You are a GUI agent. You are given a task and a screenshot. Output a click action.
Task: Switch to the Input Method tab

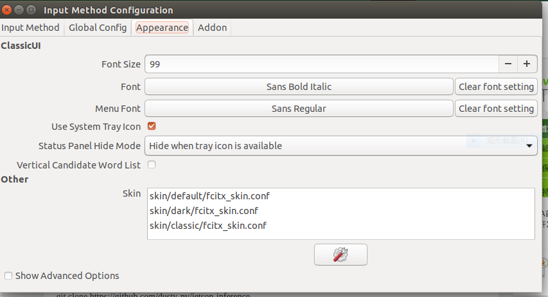[x=30, y=28]
